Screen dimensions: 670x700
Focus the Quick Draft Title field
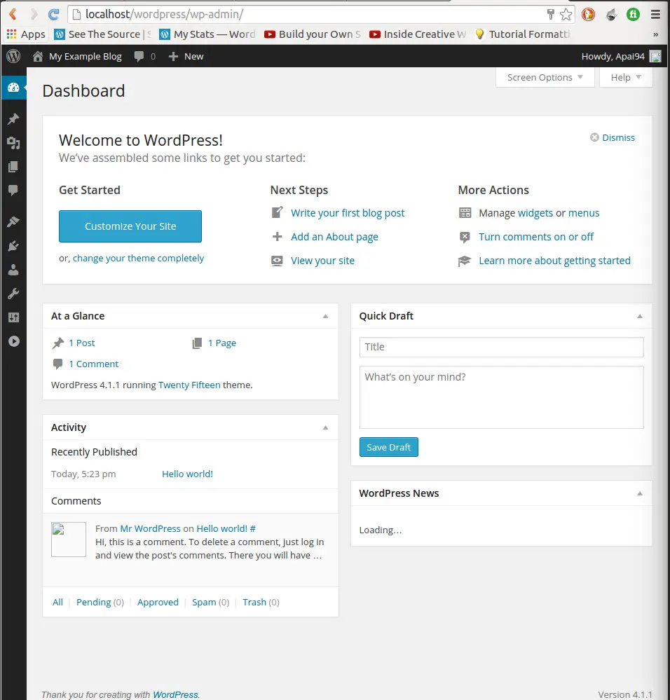[501, 347]
